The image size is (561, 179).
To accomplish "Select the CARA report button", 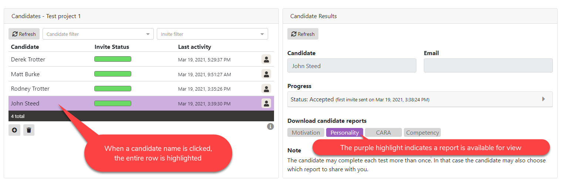I will pos(383,133).
